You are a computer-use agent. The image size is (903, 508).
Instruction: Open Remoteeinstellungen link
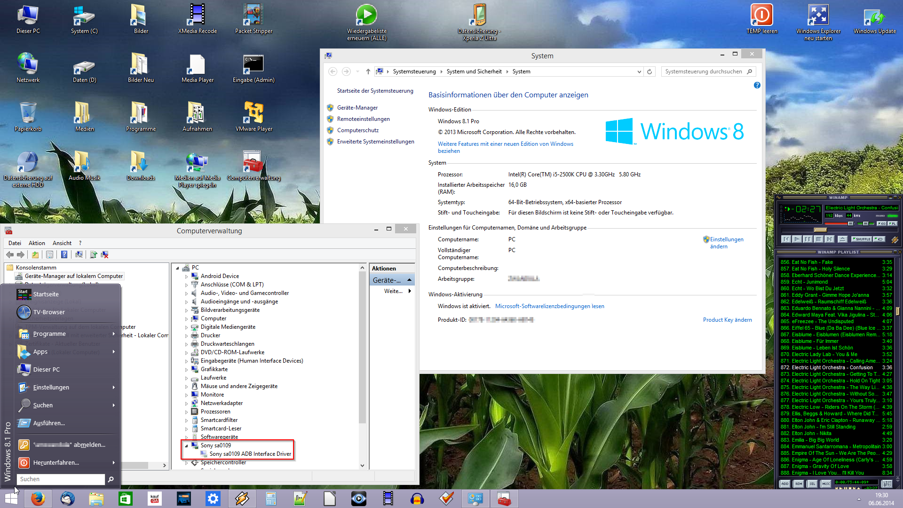tap(363, 119)
